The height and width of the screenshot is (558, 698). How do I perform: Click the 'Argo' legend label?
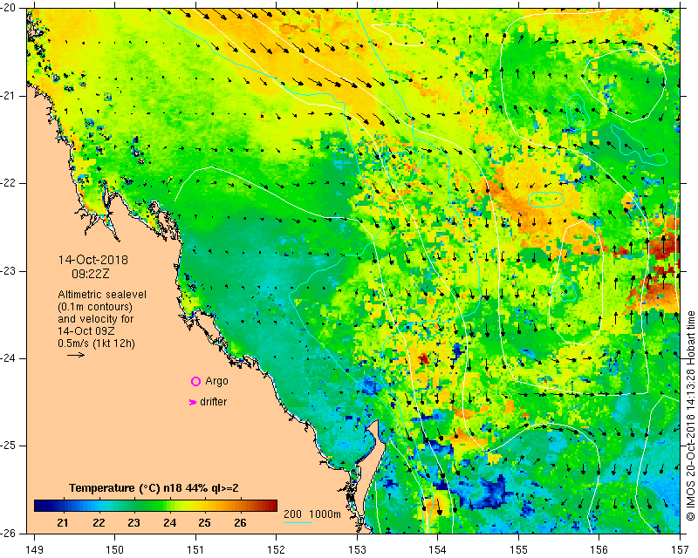pyautogui.click(x=216, y=381)
